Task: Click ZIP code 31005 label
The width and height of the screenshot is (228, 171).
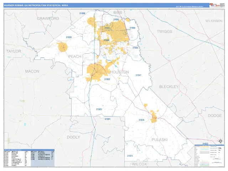Action: (135, 48)
